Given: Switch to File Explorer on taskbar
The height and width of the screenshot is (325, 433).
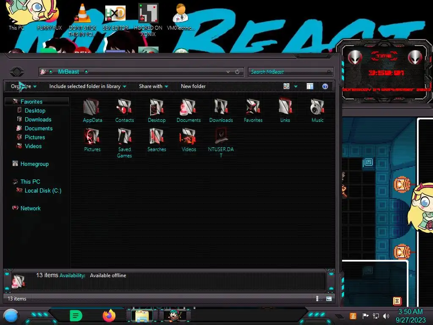Looking at the screenshot, I should click(142, 316).
